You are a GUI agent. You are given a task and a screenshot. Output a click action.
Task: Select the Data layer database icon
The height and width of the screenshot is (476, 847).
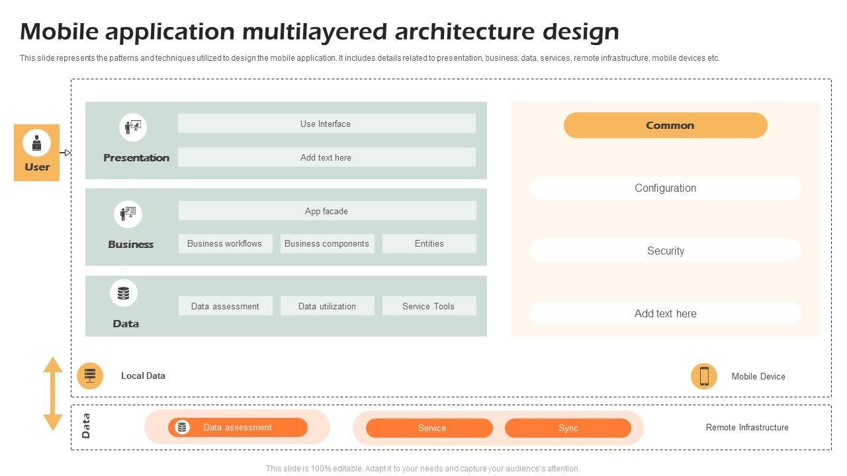point(124,294)
